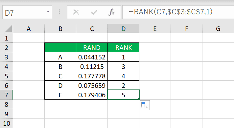Viewport: 234px width, 128px height.
Task: Select the rank cell showing 2
Action: pos(124,86)
